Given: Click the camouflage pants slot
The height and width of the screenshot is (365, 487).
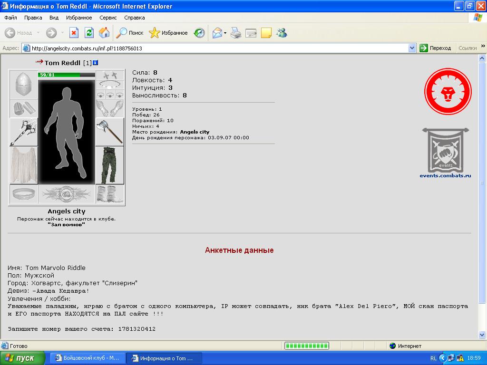Looking at the screenshot, I should point(110,165).
